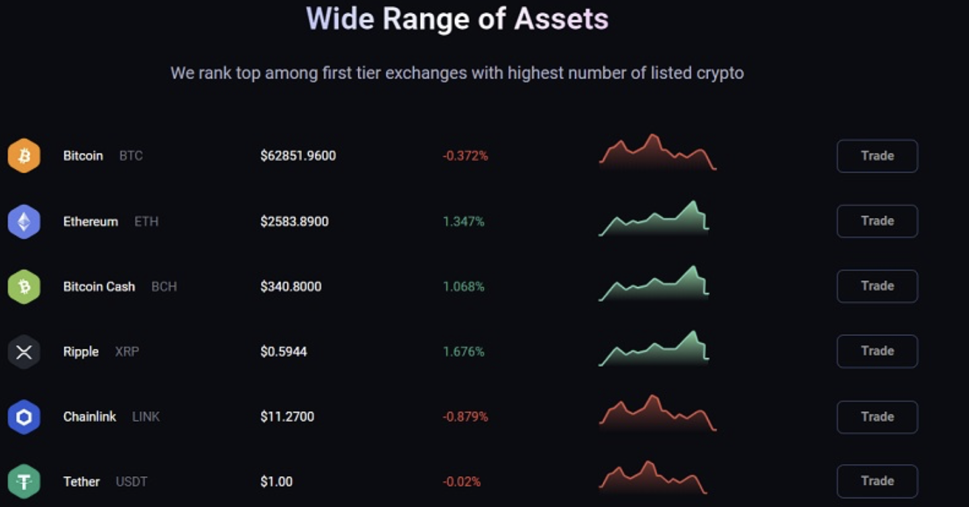Screen dimensions: 969x507
Task: Open the Ethereum green sparkline chart
Action: point(654,219)
